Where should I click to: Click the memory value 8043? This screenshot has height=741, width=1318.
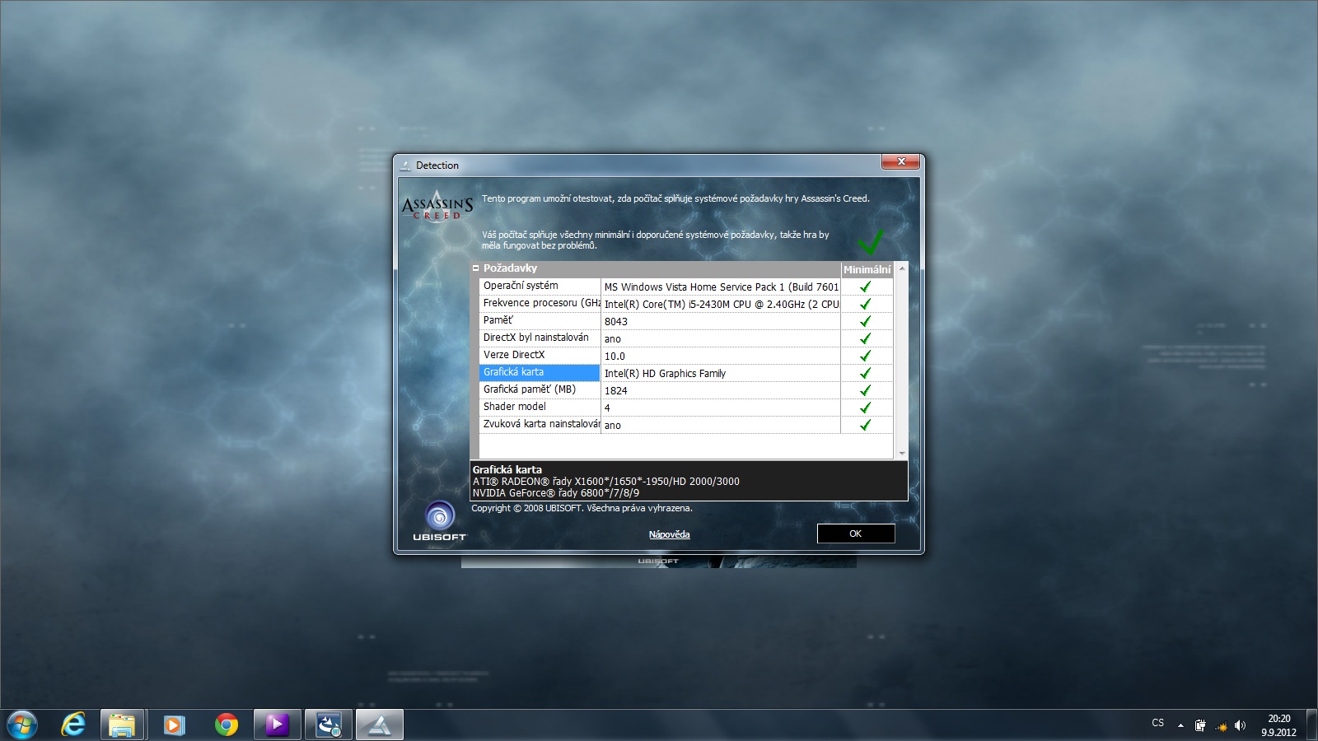(616, 322)
